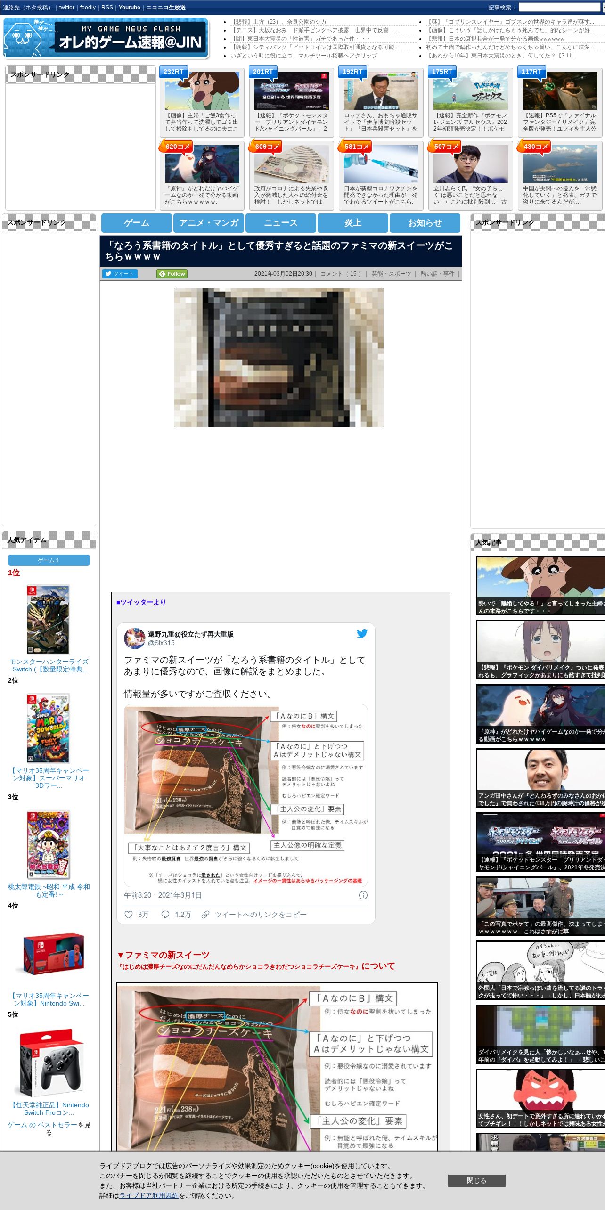Open the 507コメ 立川志らく article thumbnail

coord(471,164)
